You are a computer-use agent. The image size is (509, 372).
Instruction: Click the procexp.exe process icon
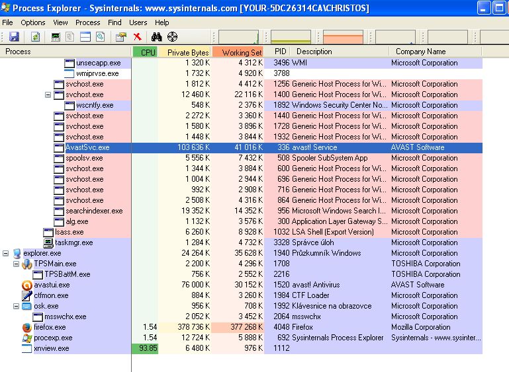coord(27,338)
